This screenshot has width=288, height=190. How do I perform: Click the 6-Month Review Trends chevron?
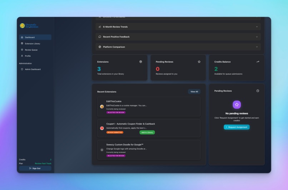point(257,27)
